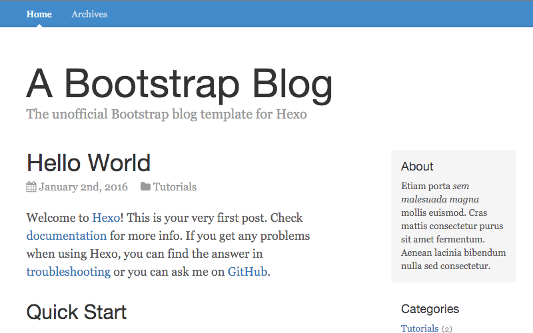This screenshot has height=333, width=533.
Task: Click the Home navigation tab
Action: click(x=39, y=14)
